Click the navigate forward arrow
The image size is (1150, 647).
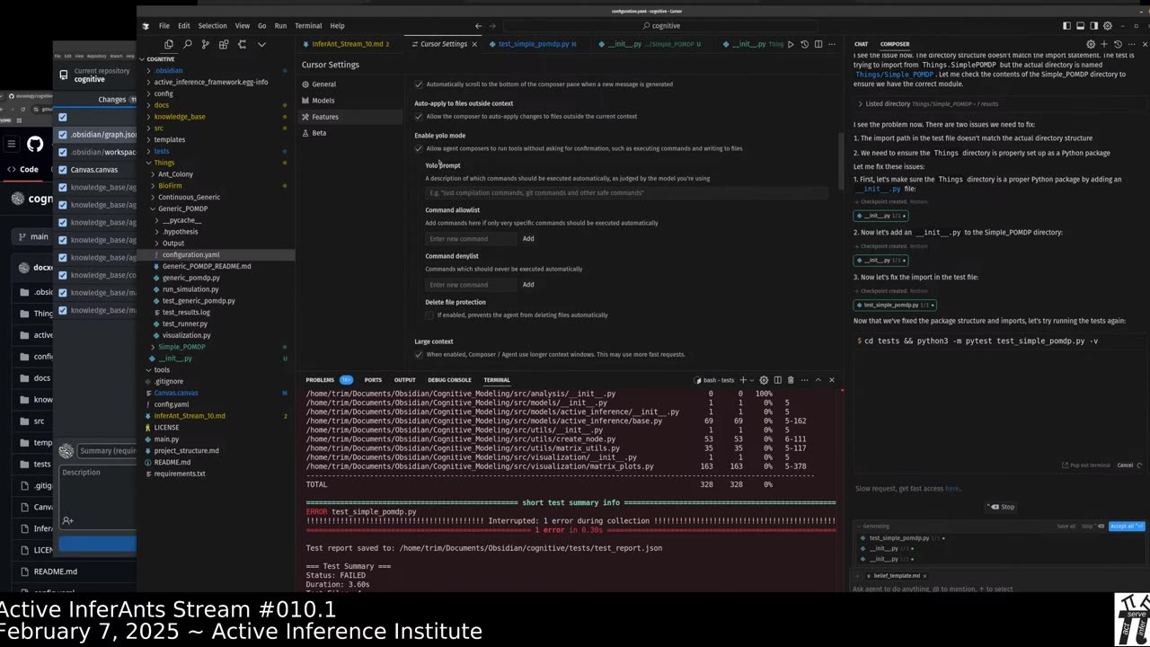coord(492,26)
